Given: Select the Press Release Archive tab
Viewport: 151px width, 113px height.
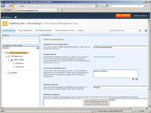Looking at the screenshot, I should pyautogui.click(x=65, y=31).
